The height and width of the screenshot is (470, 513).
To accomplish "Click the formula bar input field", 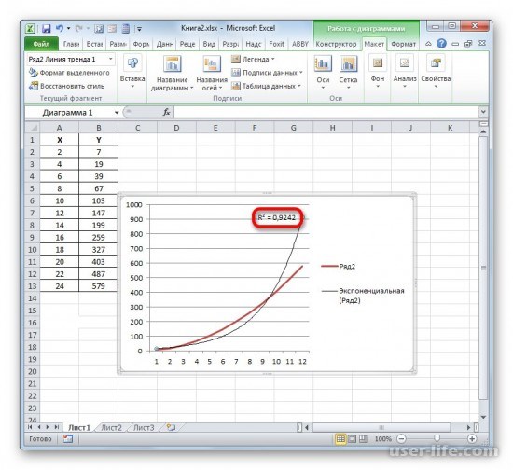I will (326, 113).
